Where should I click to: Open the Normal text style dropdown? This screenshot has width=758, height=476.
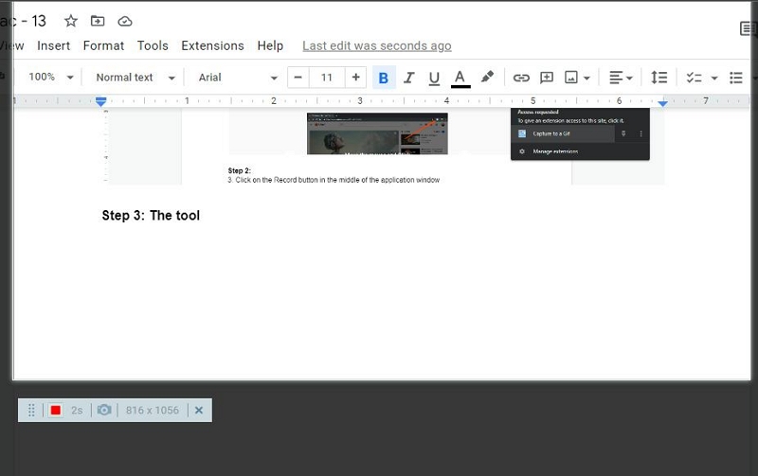[x=135, y=78]
